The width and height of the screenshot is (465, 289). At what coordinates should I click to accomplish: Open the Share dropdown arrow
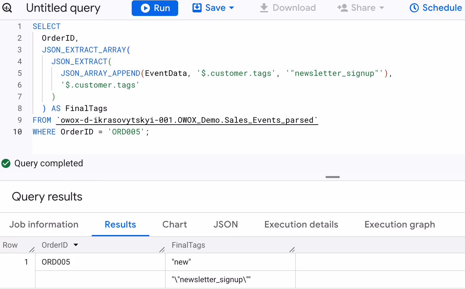click(382, 8)
